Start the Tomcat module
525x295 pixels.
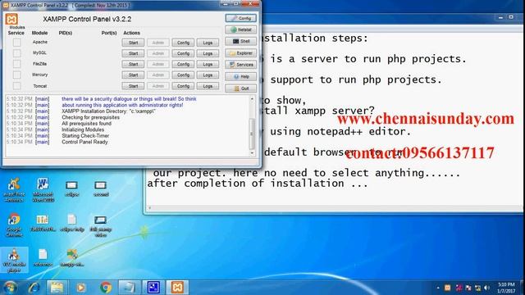pos(133,86)
